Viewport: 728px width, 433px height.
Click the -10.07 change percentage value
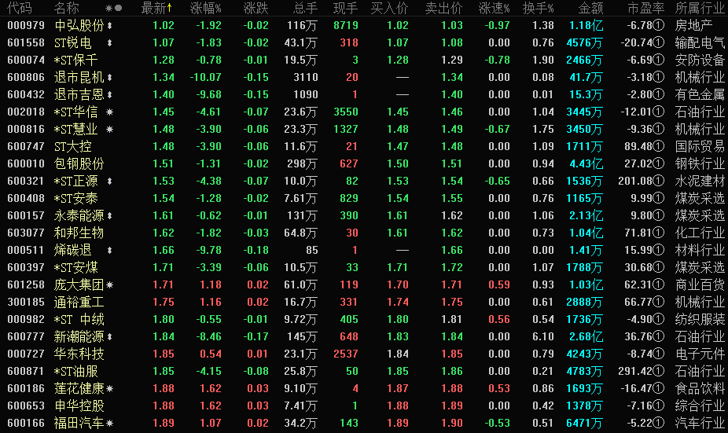click(206, 78)
